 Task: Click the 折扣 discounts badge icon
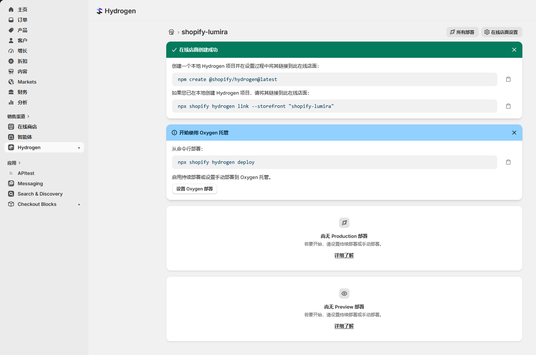(11, 61)
